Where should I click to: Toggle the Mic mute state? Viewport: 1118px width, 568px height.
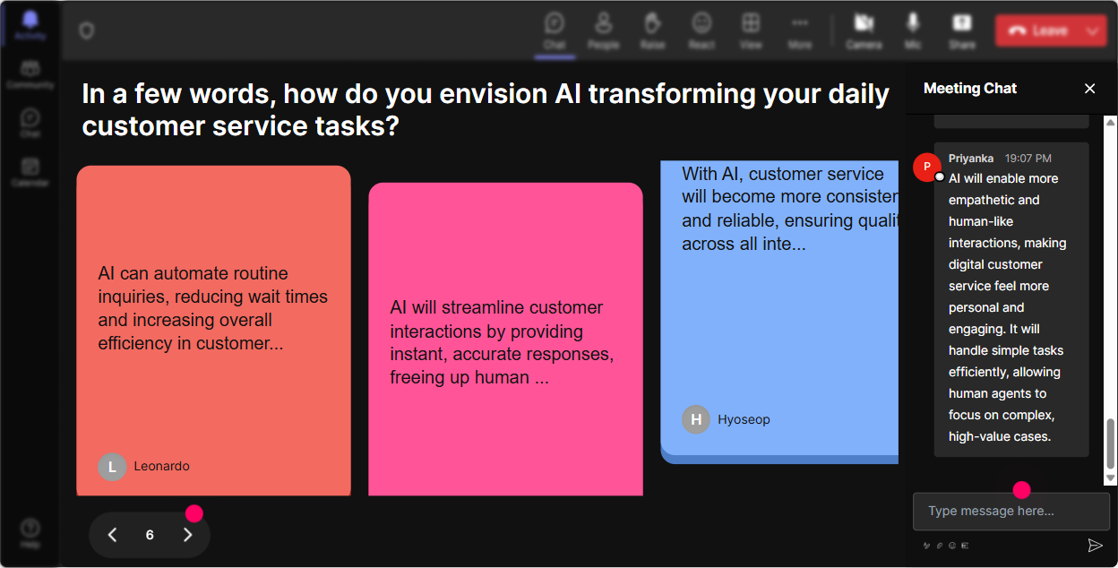[x=913, y=30]
